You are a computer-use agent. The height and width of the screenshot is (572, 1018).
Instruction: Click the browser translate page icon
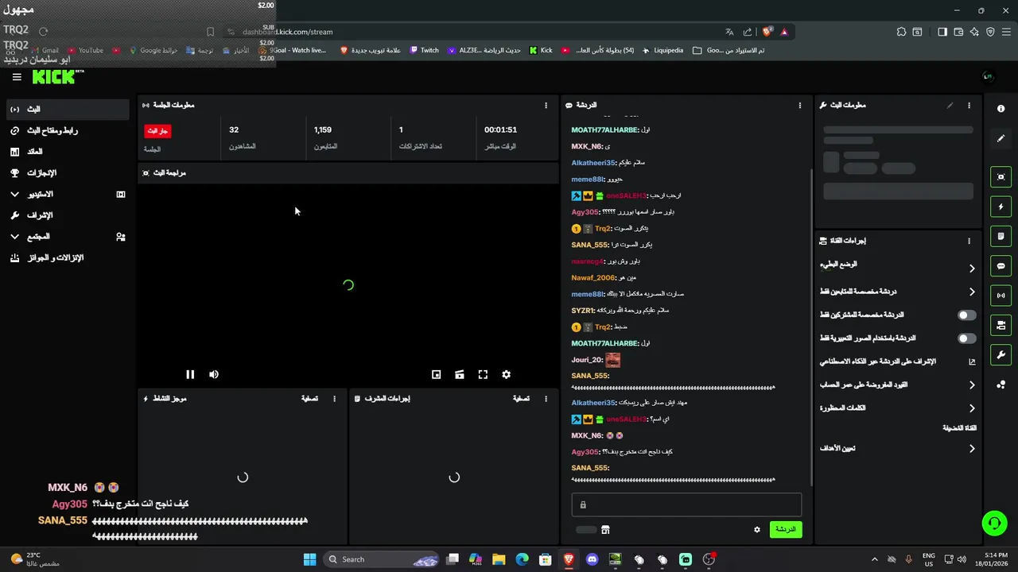[729, 32]
